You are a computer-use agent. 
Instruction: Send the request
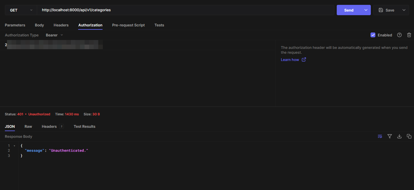(349, 10)
